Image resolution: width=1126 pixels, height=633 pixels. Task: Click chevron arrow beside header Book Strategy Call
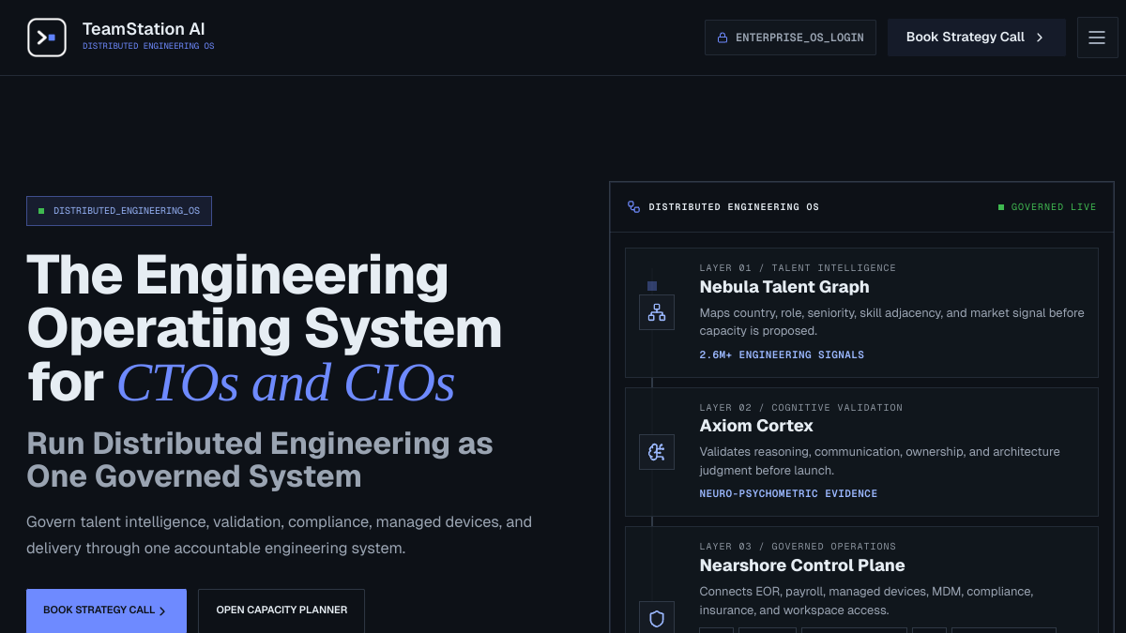click(1040, 38)
